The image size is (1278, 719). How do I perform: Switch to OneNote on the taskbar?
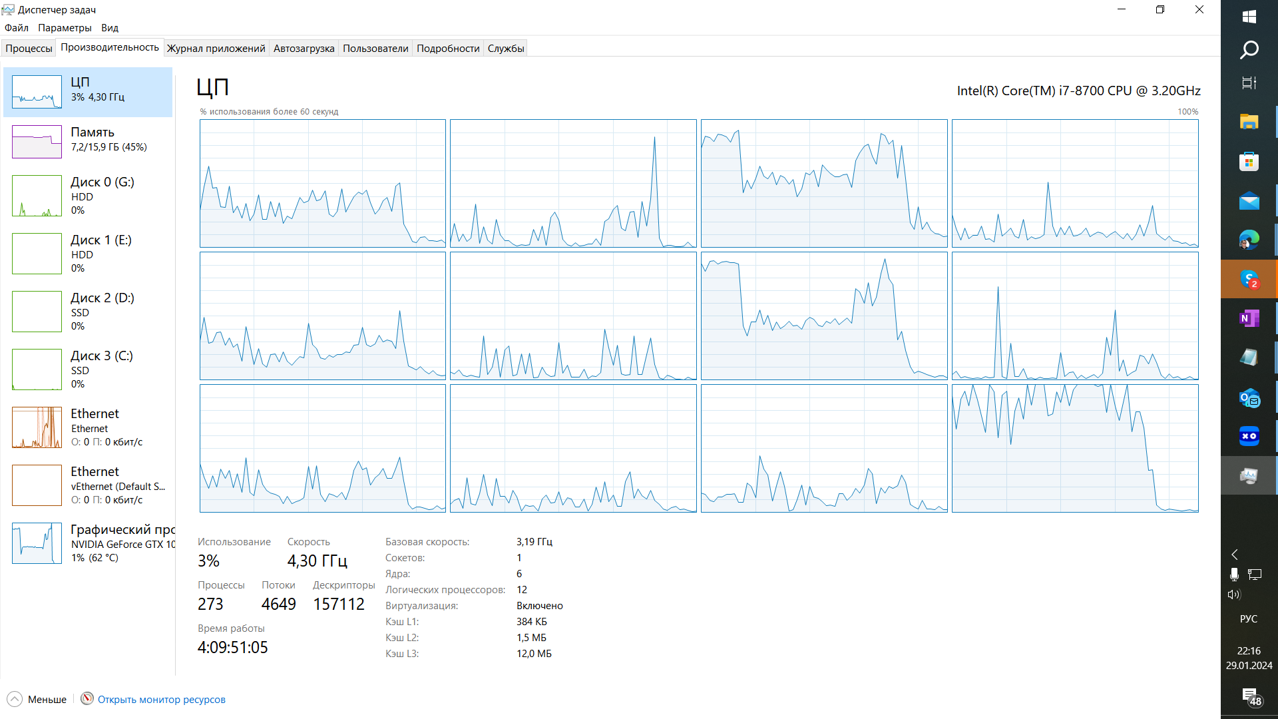[x=1249, y=318]
